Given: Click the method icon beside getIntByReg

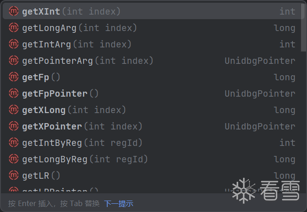Looking at the screenshot, I should coord(14,143).
